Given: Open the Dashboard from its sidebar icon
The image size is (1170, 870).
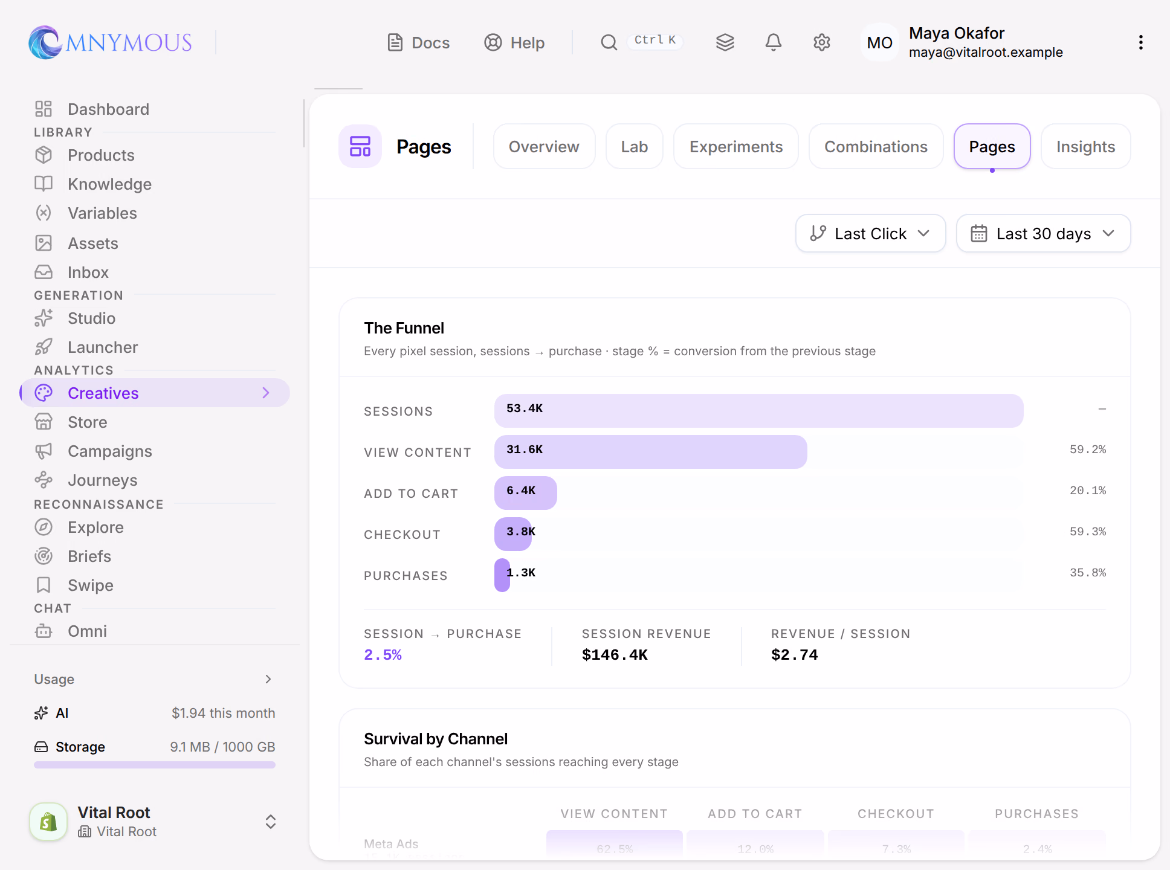Looking at the screenshot, I should (44, 109).
